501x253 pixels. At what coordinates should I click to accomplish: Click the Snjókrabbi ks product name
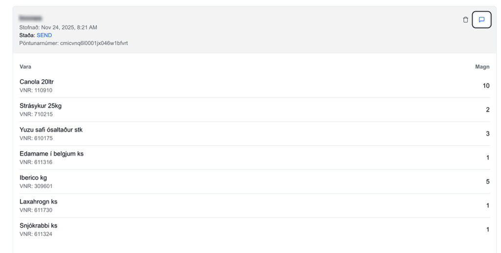(x=38, y=226)
